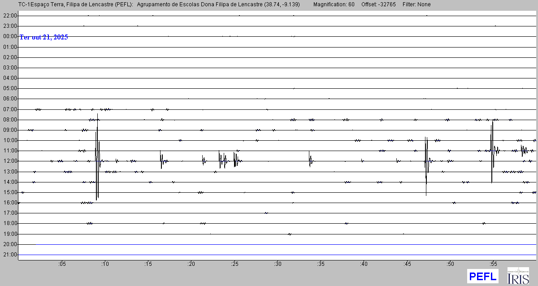This screenshot has height=286, width=538.
Task: Click the large seismic spike near minute :09
Action: (97, 157)
